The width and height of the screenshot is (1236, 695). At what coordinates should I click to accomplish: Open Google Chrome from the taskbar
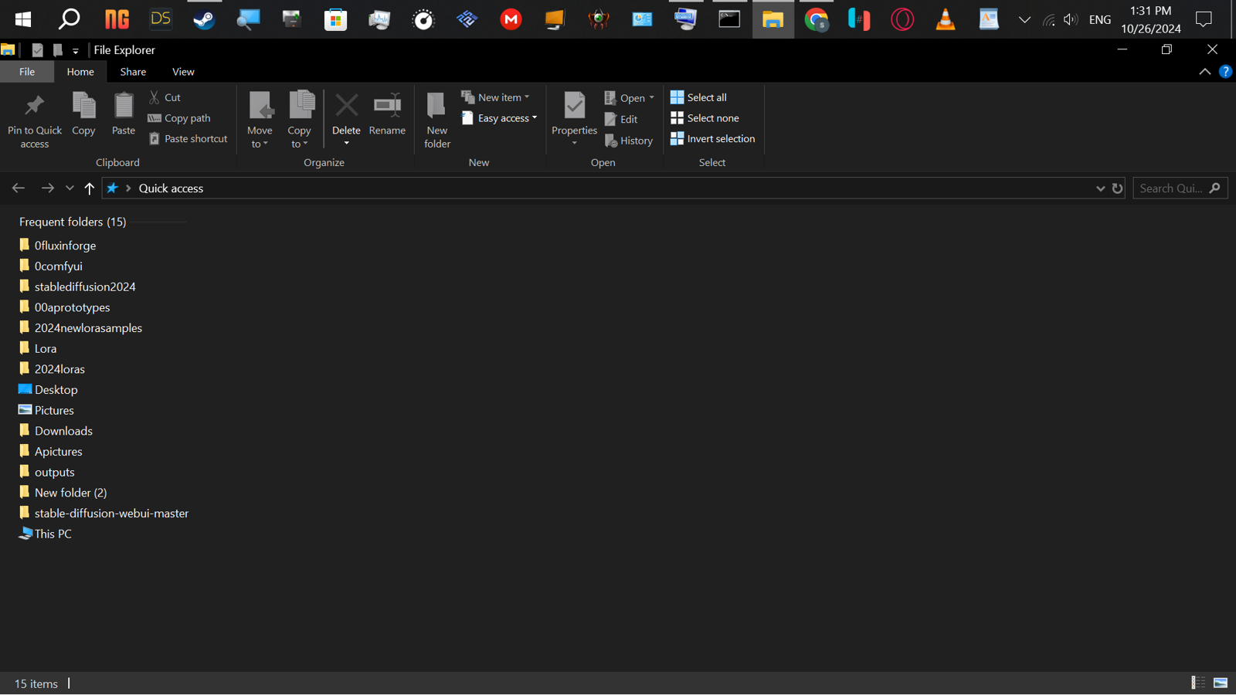point(816,19)
